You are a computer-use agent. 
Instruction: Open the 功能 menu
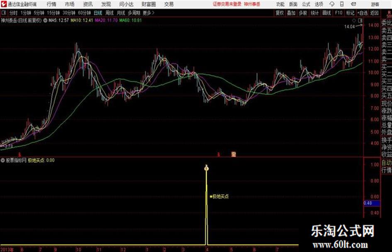click(x=280, y=4)
